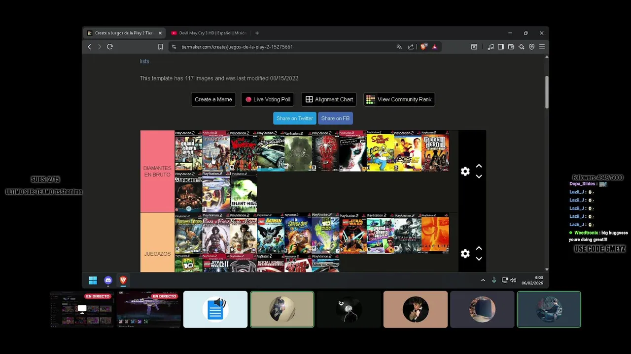This screenshot has height=354, width=631.
Task: Click the DIAMANTES EN BRUTO tier label
Action: click(x=157, y=171)
